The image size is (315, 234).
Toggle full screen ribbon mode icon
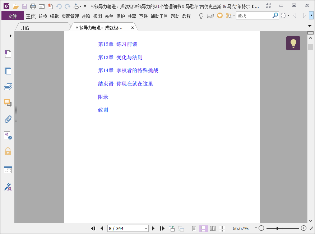click(268, 5)
